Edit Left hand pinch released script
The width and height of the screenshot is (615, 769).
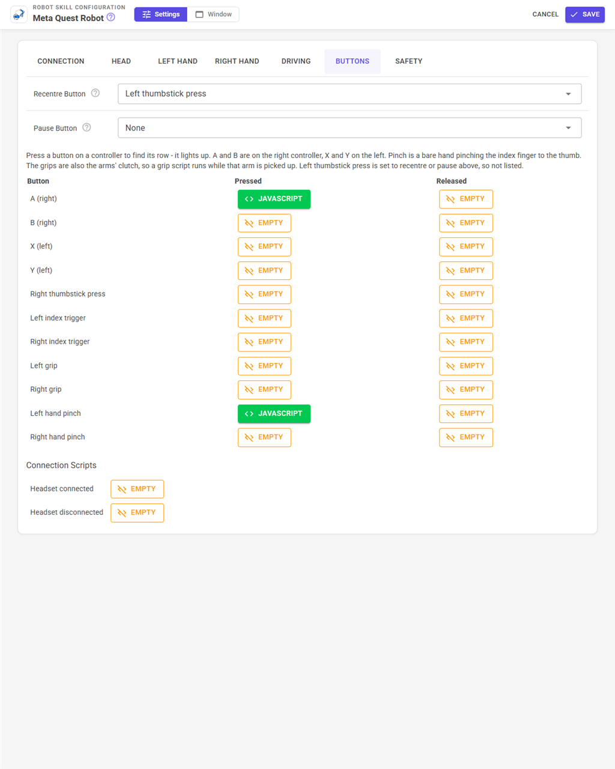[466, 413]
